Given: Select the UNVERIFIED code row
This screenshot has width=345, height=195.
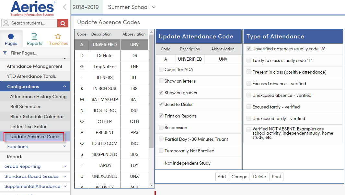Looking at the screenshot, I should click(x=111, y=45).
